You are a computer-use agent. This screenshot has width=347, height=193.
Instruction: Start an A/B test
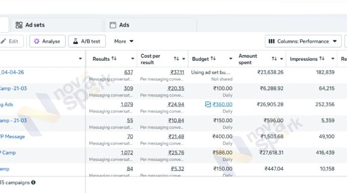coord(87,41)
